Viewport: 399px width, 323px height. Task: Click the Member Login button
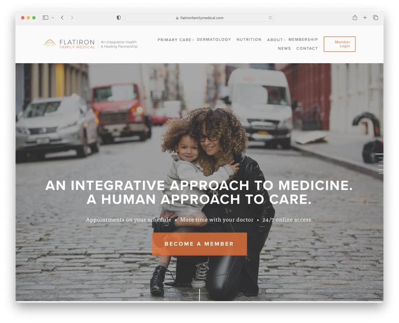[339, 44]
